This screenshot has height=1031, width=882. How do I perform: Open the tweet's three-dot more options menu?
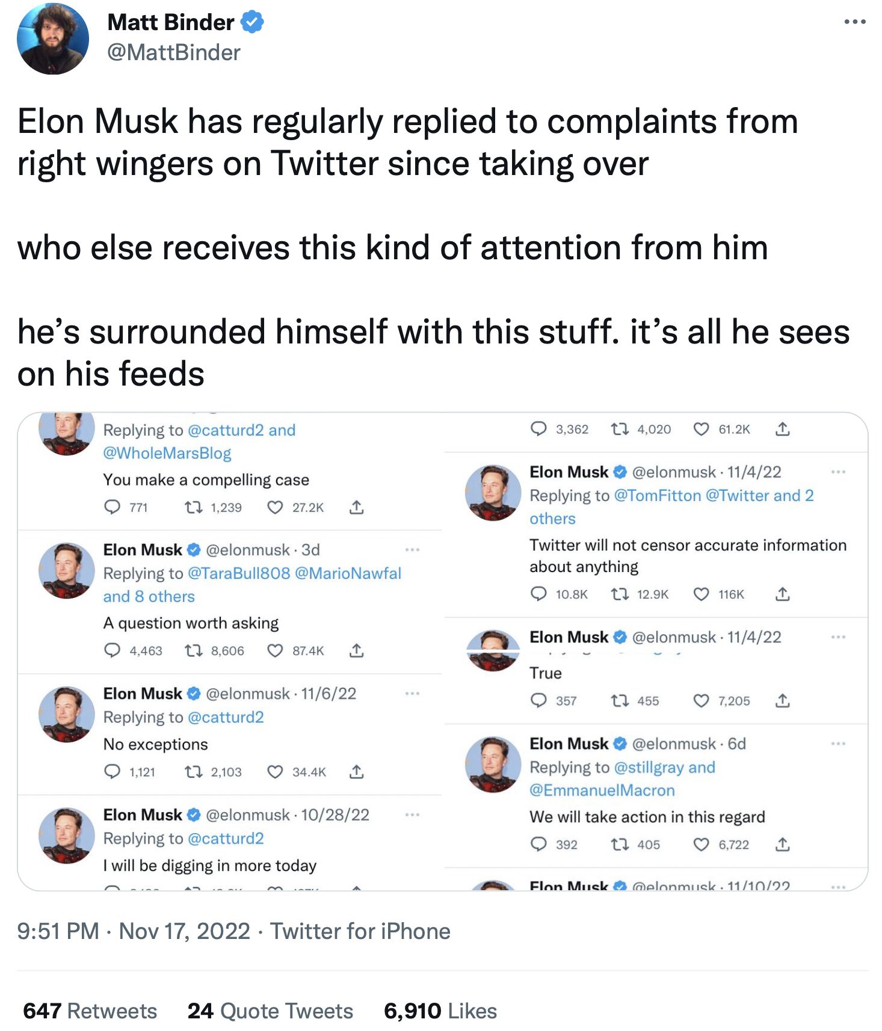854,22
